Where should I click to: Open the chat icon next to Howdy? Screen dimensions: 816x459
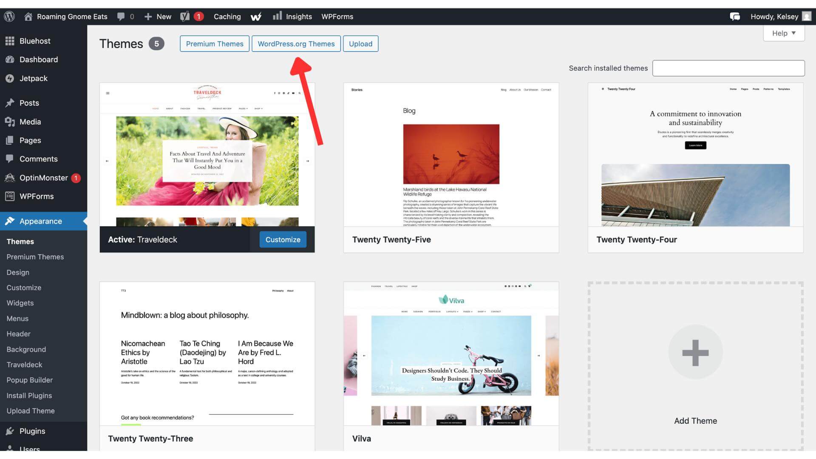tap(735, 16)
